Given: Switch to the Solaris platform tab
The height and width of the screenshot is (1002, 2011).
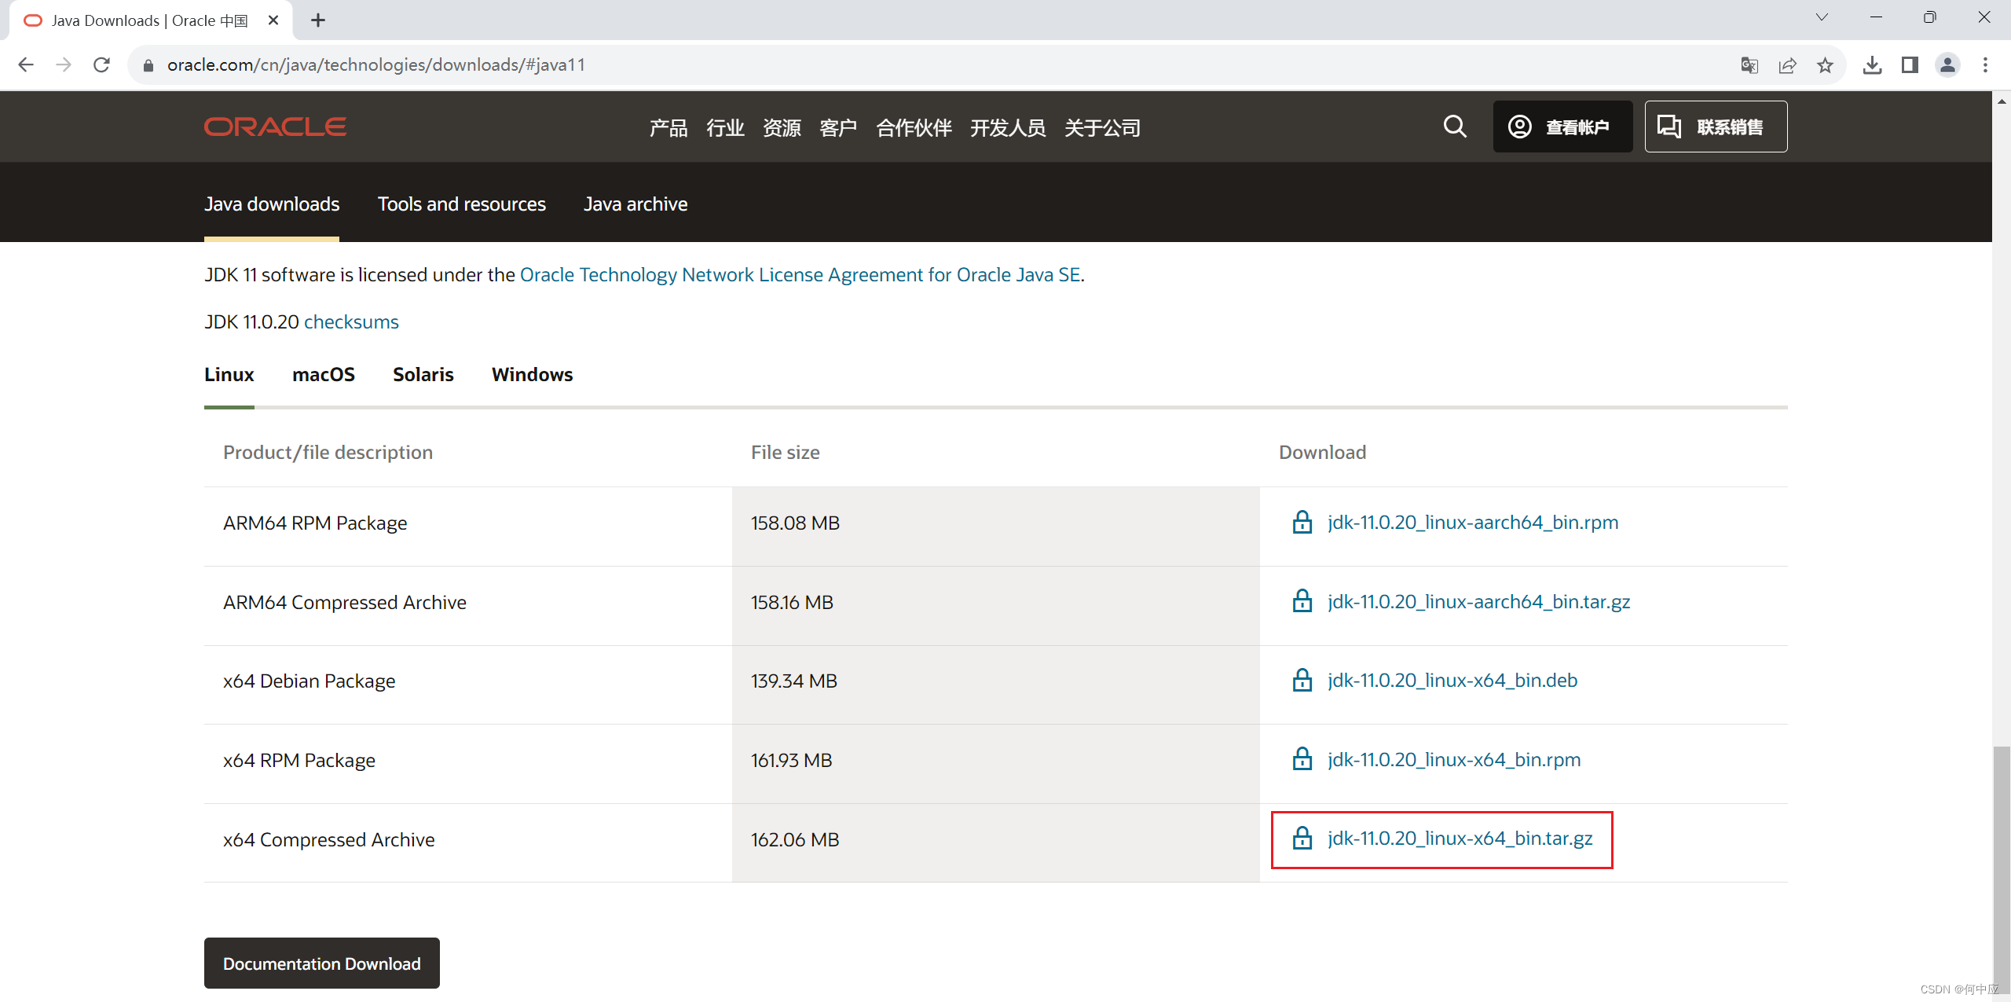Looking at the screenshot, I should (x=423, y=375).
